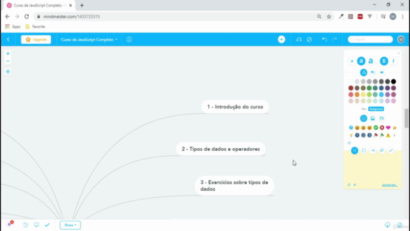The width and height of the screenshot is (410, 231).
Task: Add the number 3 priority icon
Action: (370, 135)
